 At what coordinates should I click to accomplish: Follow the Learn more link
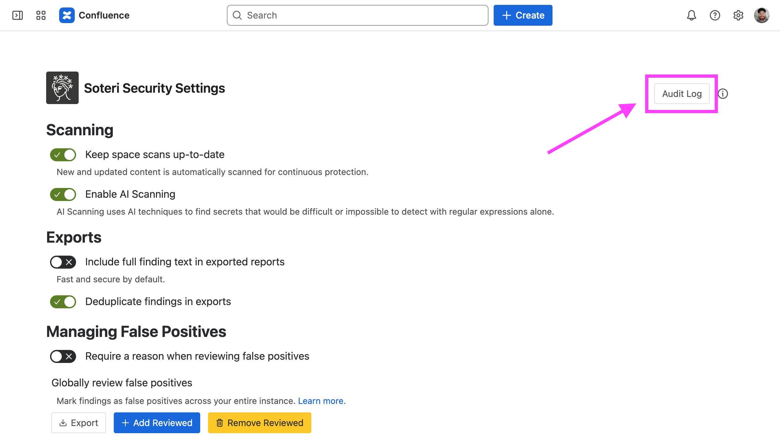tap(322, 401)
